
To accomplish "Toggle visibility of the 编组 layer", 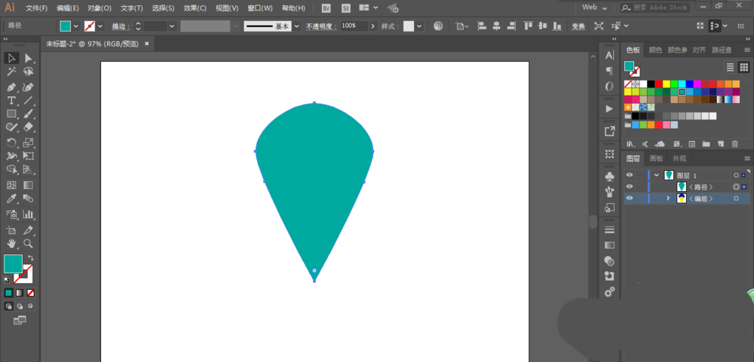I will (x=630, y=199).
